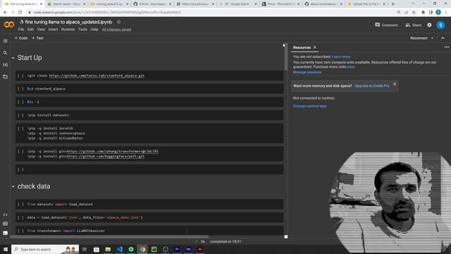Open the Table of contents sidebar icon
This screenshot has width=451, height=254.
point(5,41)
